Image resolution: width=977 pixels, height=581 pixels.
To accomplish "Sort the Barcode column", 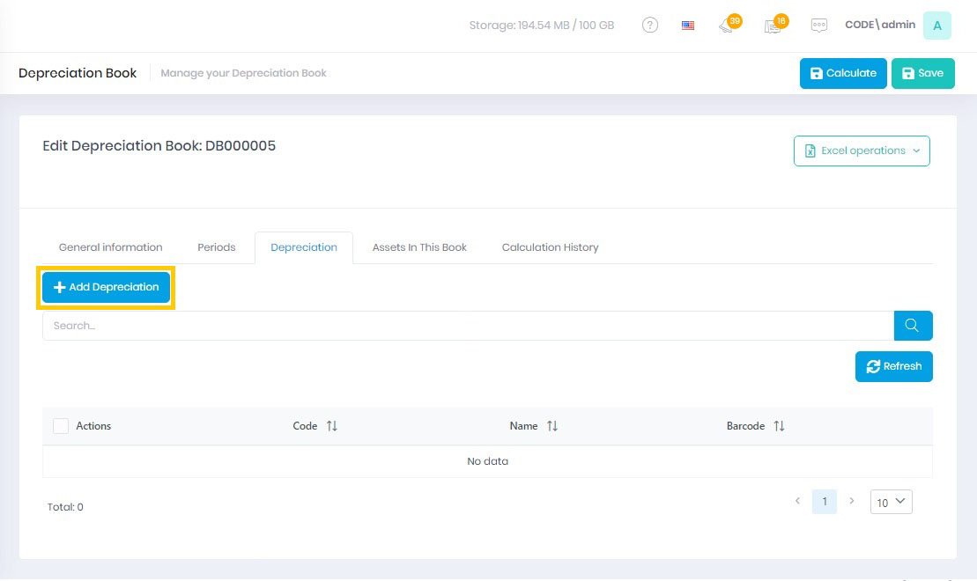I will [x=779, y=426].
